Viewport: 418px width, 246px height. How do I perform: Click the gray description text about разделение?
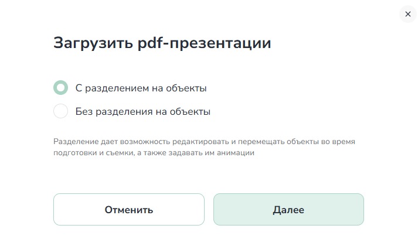click(204, 148)
